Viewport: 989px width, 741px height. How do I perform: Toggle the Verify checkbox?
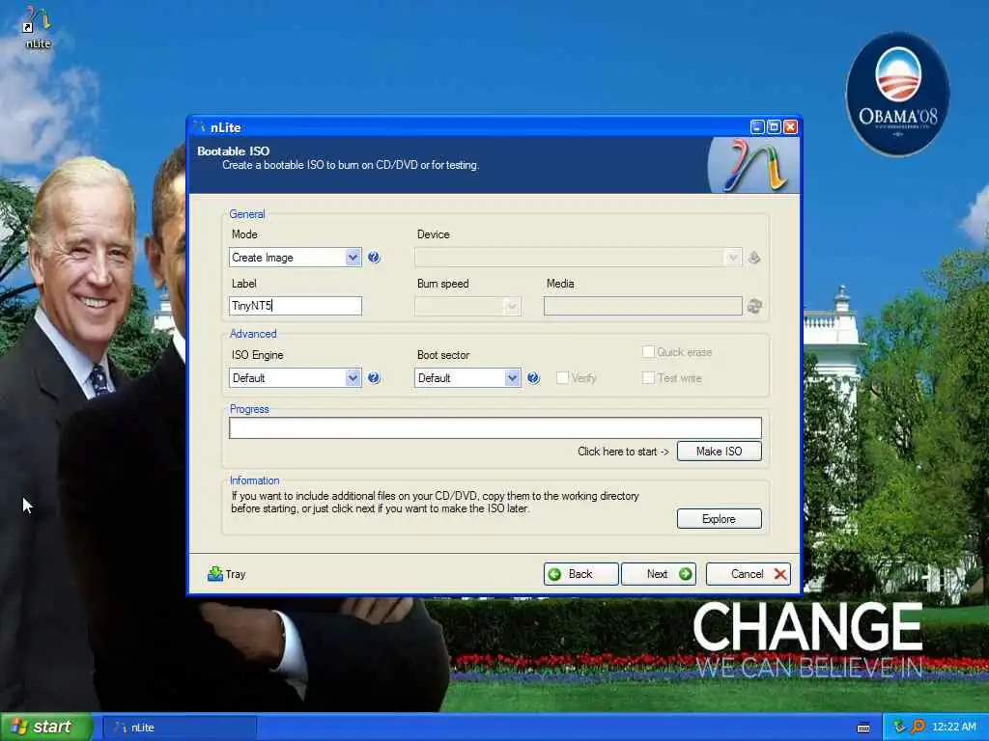point(563,378)
